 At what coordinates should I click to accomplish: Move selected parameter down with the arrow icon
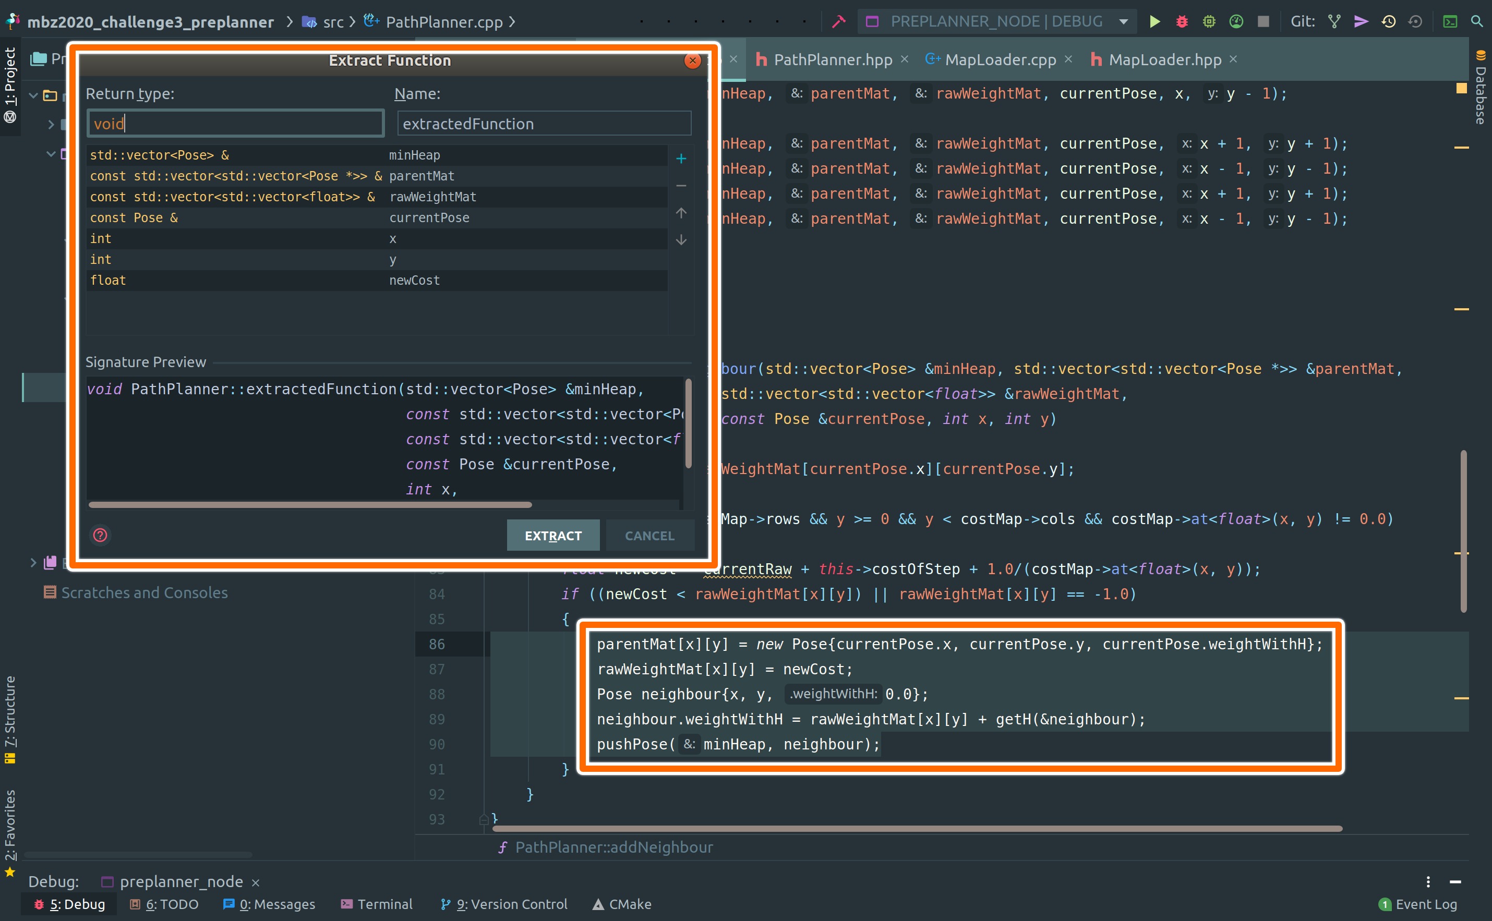[681, 240]
